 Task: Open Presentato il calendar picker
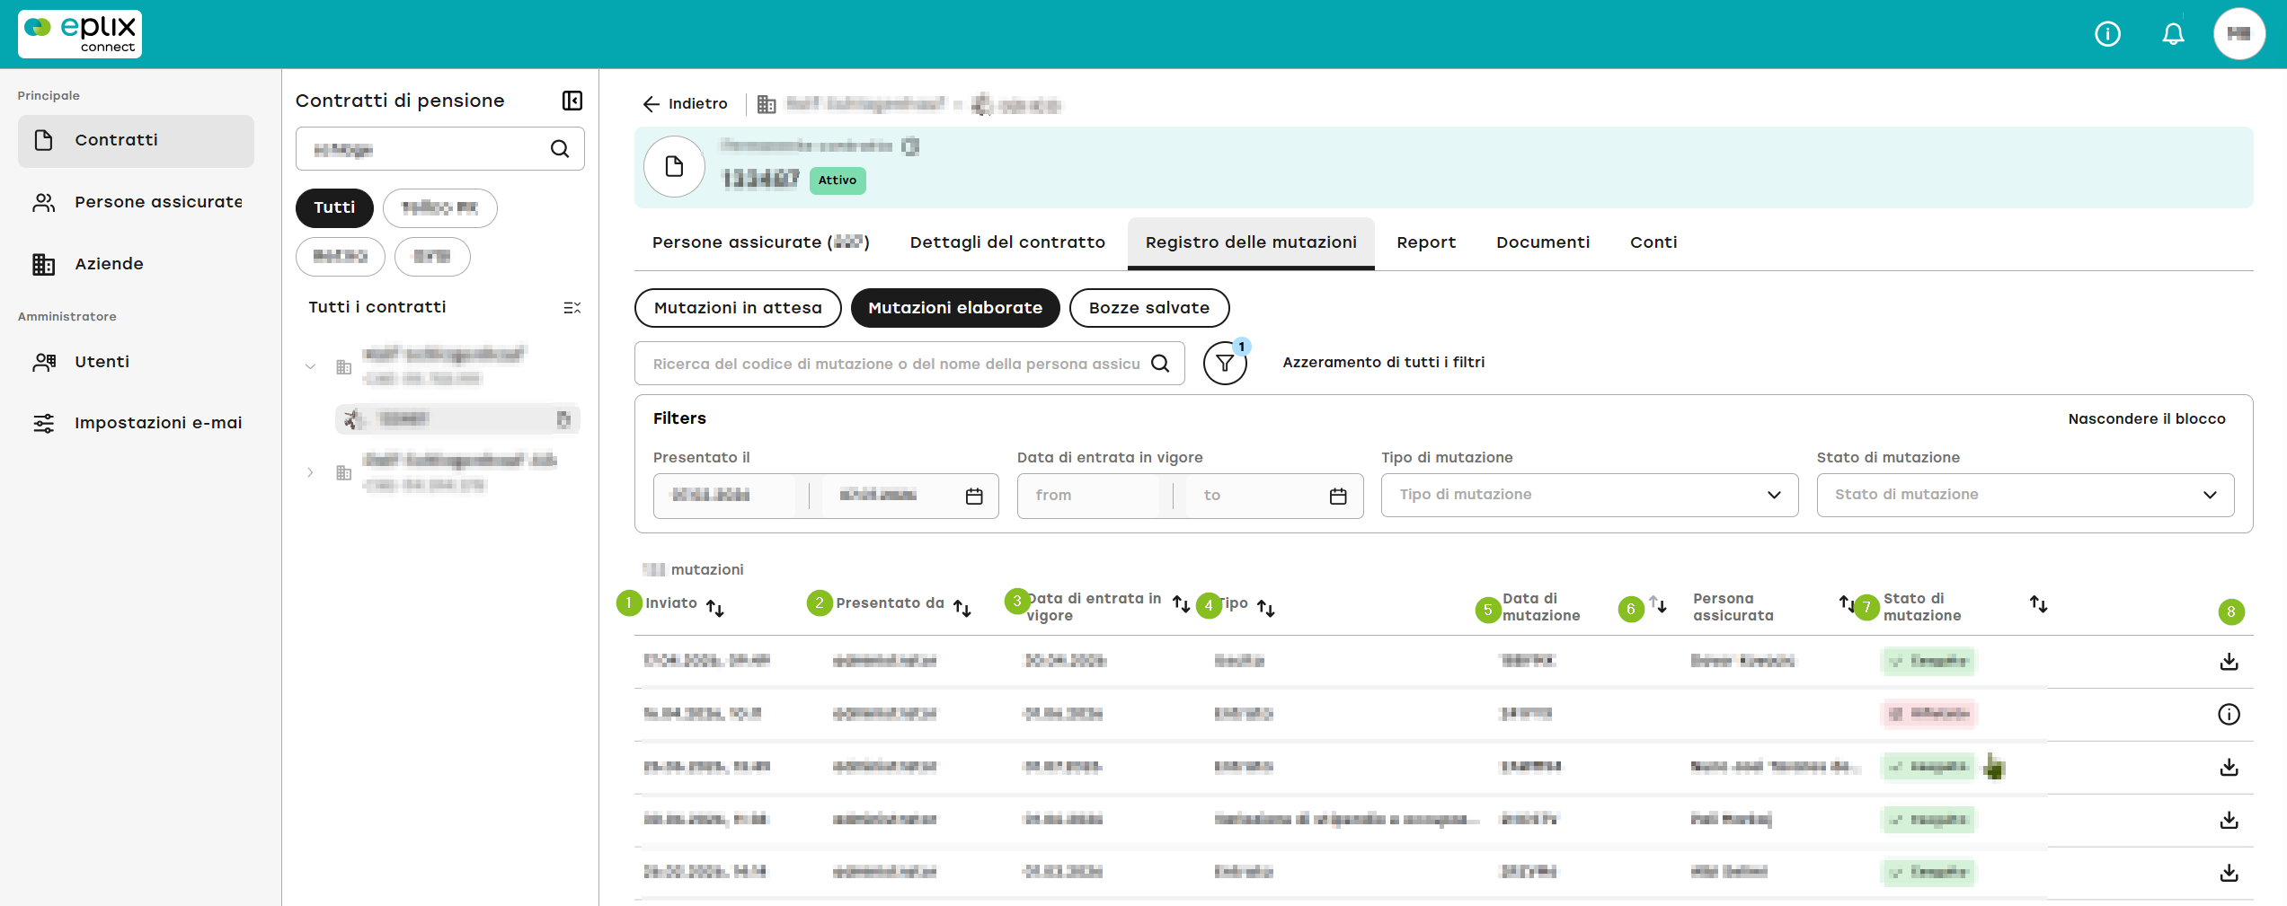[x=974, y=496]
